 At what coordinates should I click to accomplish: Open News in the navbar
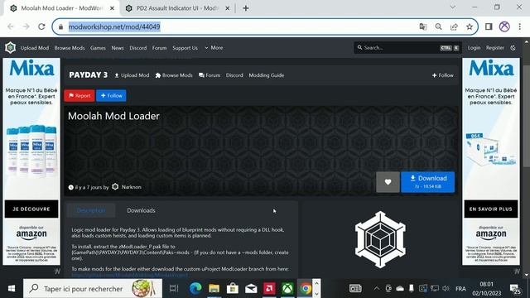point(118,48)
